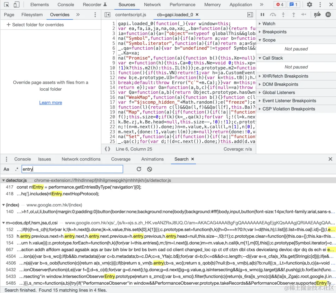Select the Filesystem navigator tab

[x=32, y=15]
